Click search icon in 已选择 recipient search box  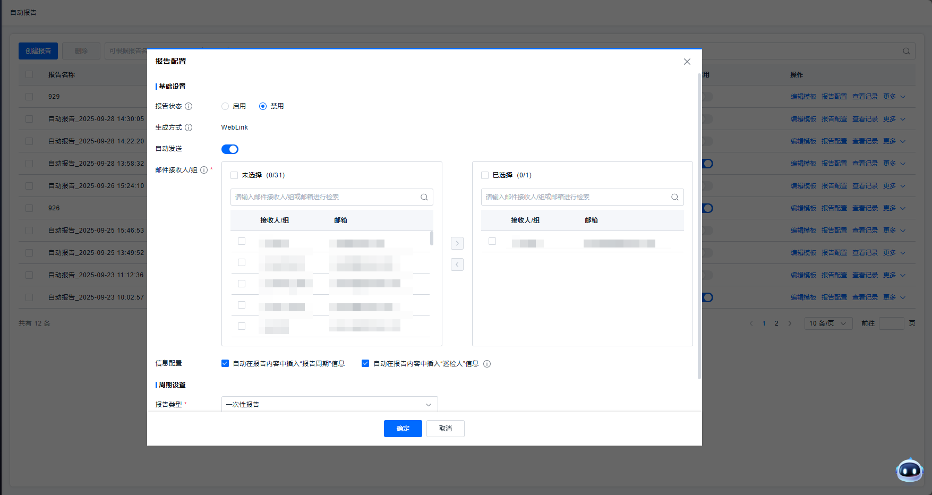click(x=675, y=197)
